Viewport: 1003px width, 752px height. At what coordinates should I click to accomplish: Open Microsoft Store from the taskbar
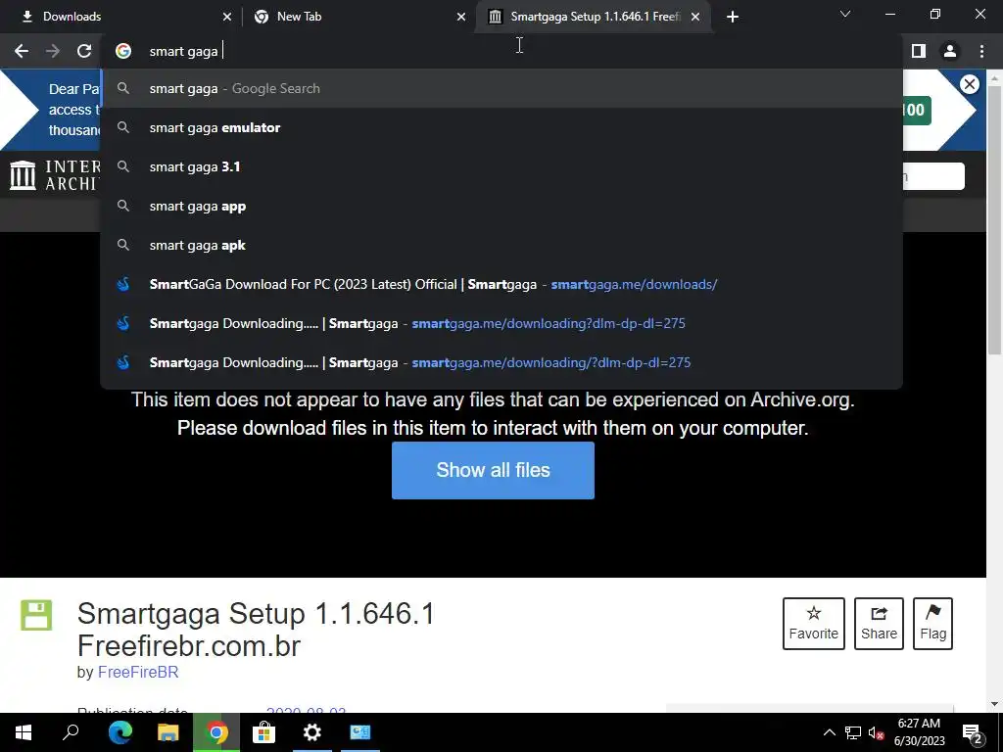tap(264, 732)
